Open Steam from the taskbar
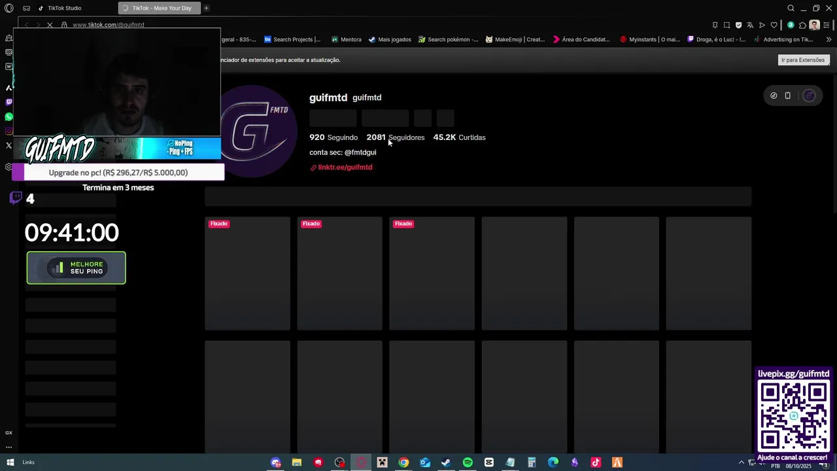Screen dimensions: 837x471 click(x=446, y=462)
